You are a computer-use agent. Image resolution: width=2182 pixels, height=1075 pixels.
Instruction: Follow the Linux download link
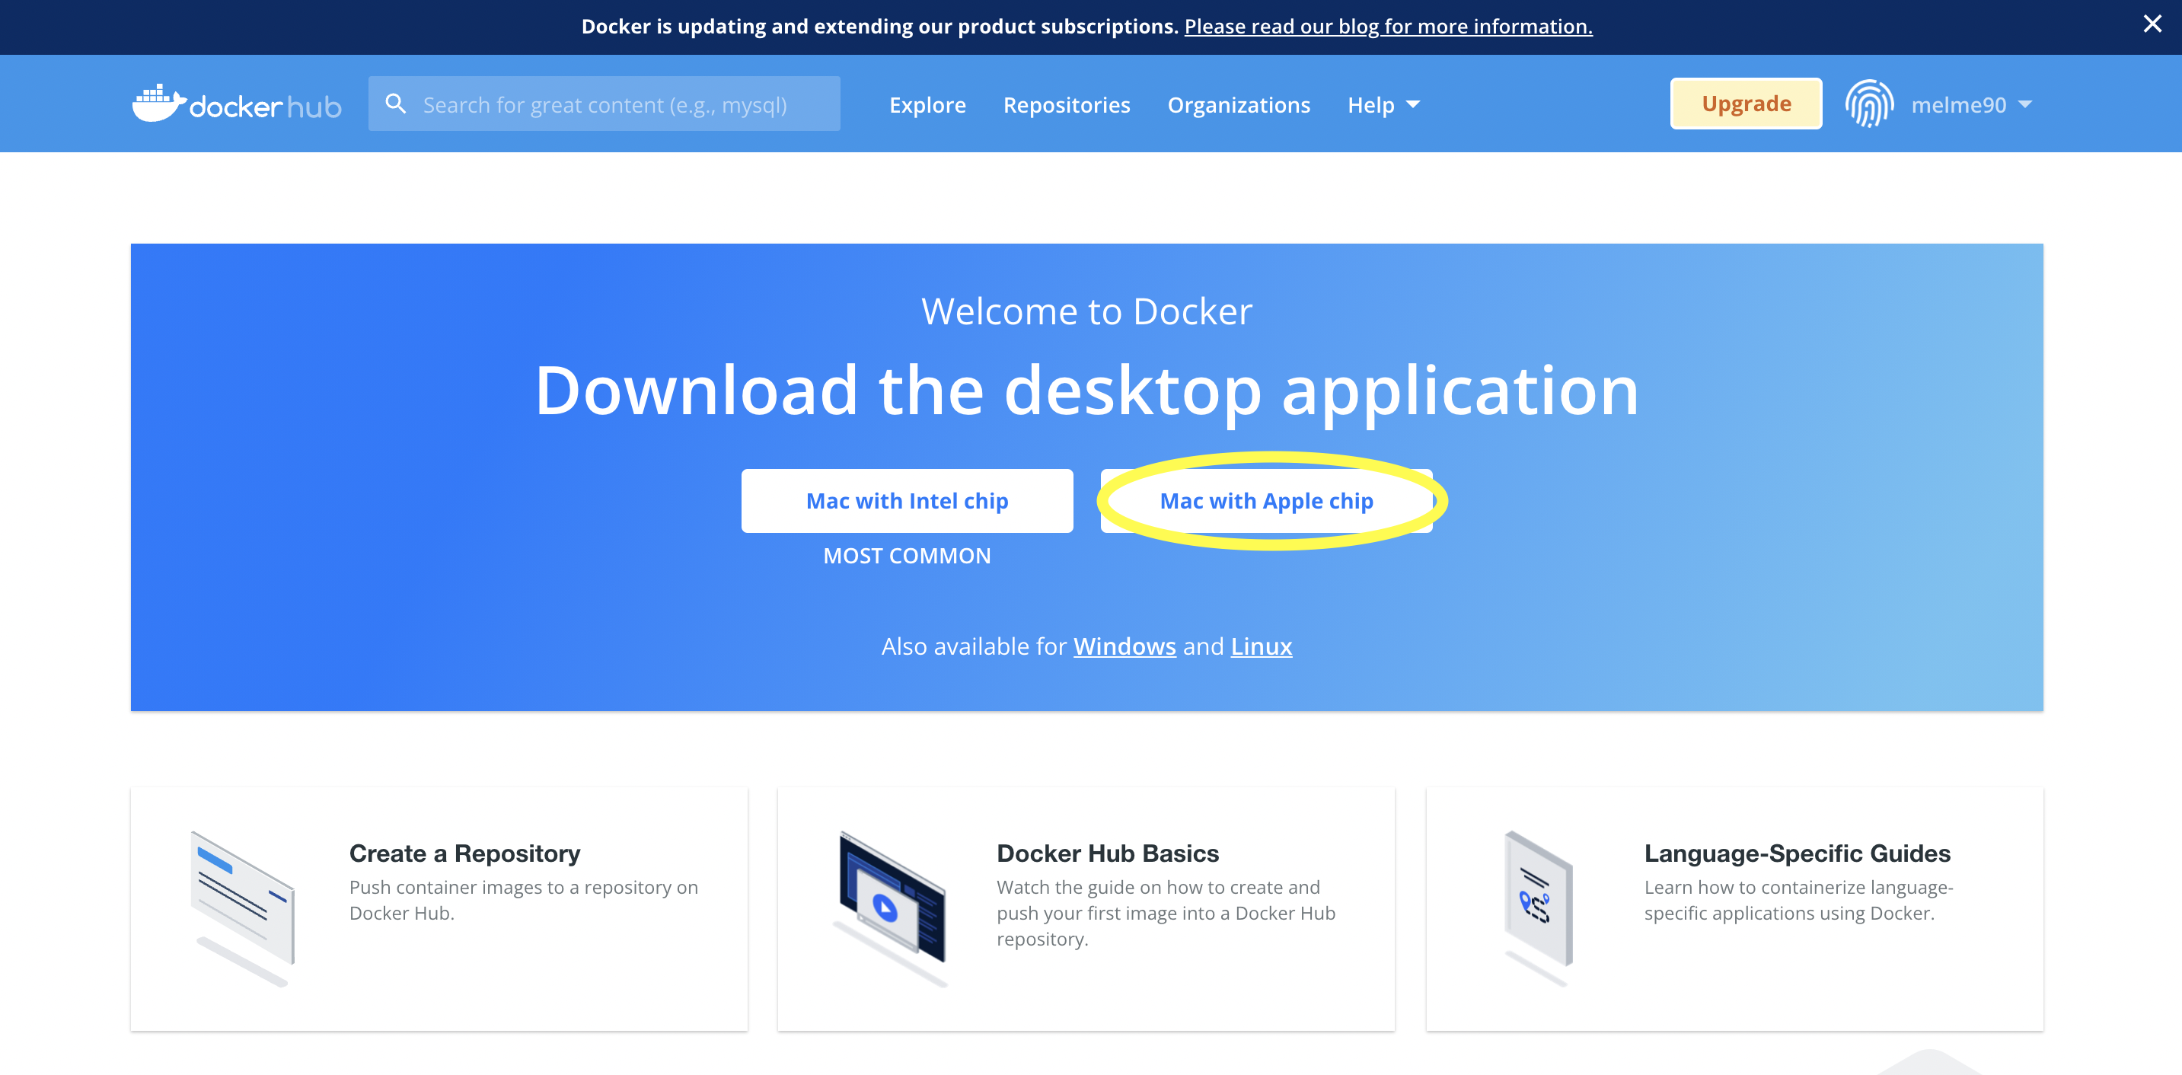pyautogui.click(x=1261, y=646)
